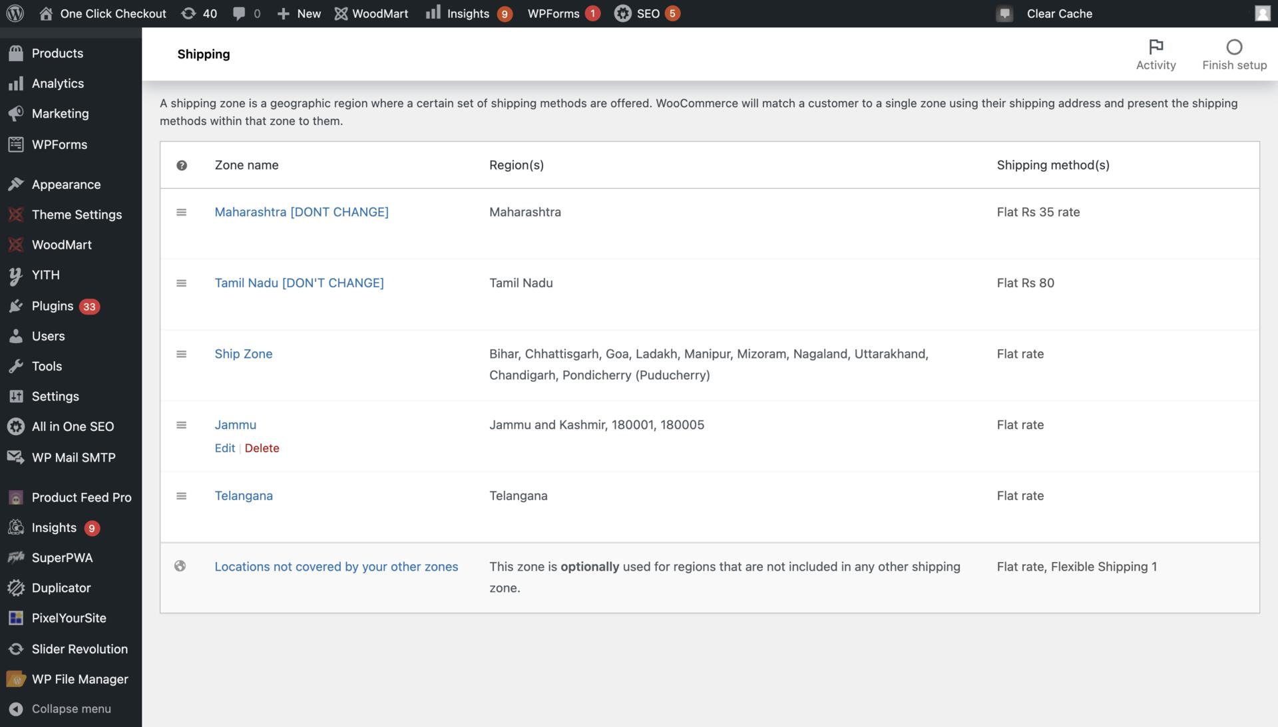
Task: Click the drag handle icon for Telangana zone
Action: [x=181, y=496]
